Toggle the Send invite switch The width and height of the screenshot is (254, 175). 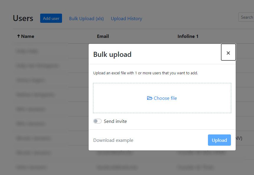pyautogui.click(x=97, y=121)
